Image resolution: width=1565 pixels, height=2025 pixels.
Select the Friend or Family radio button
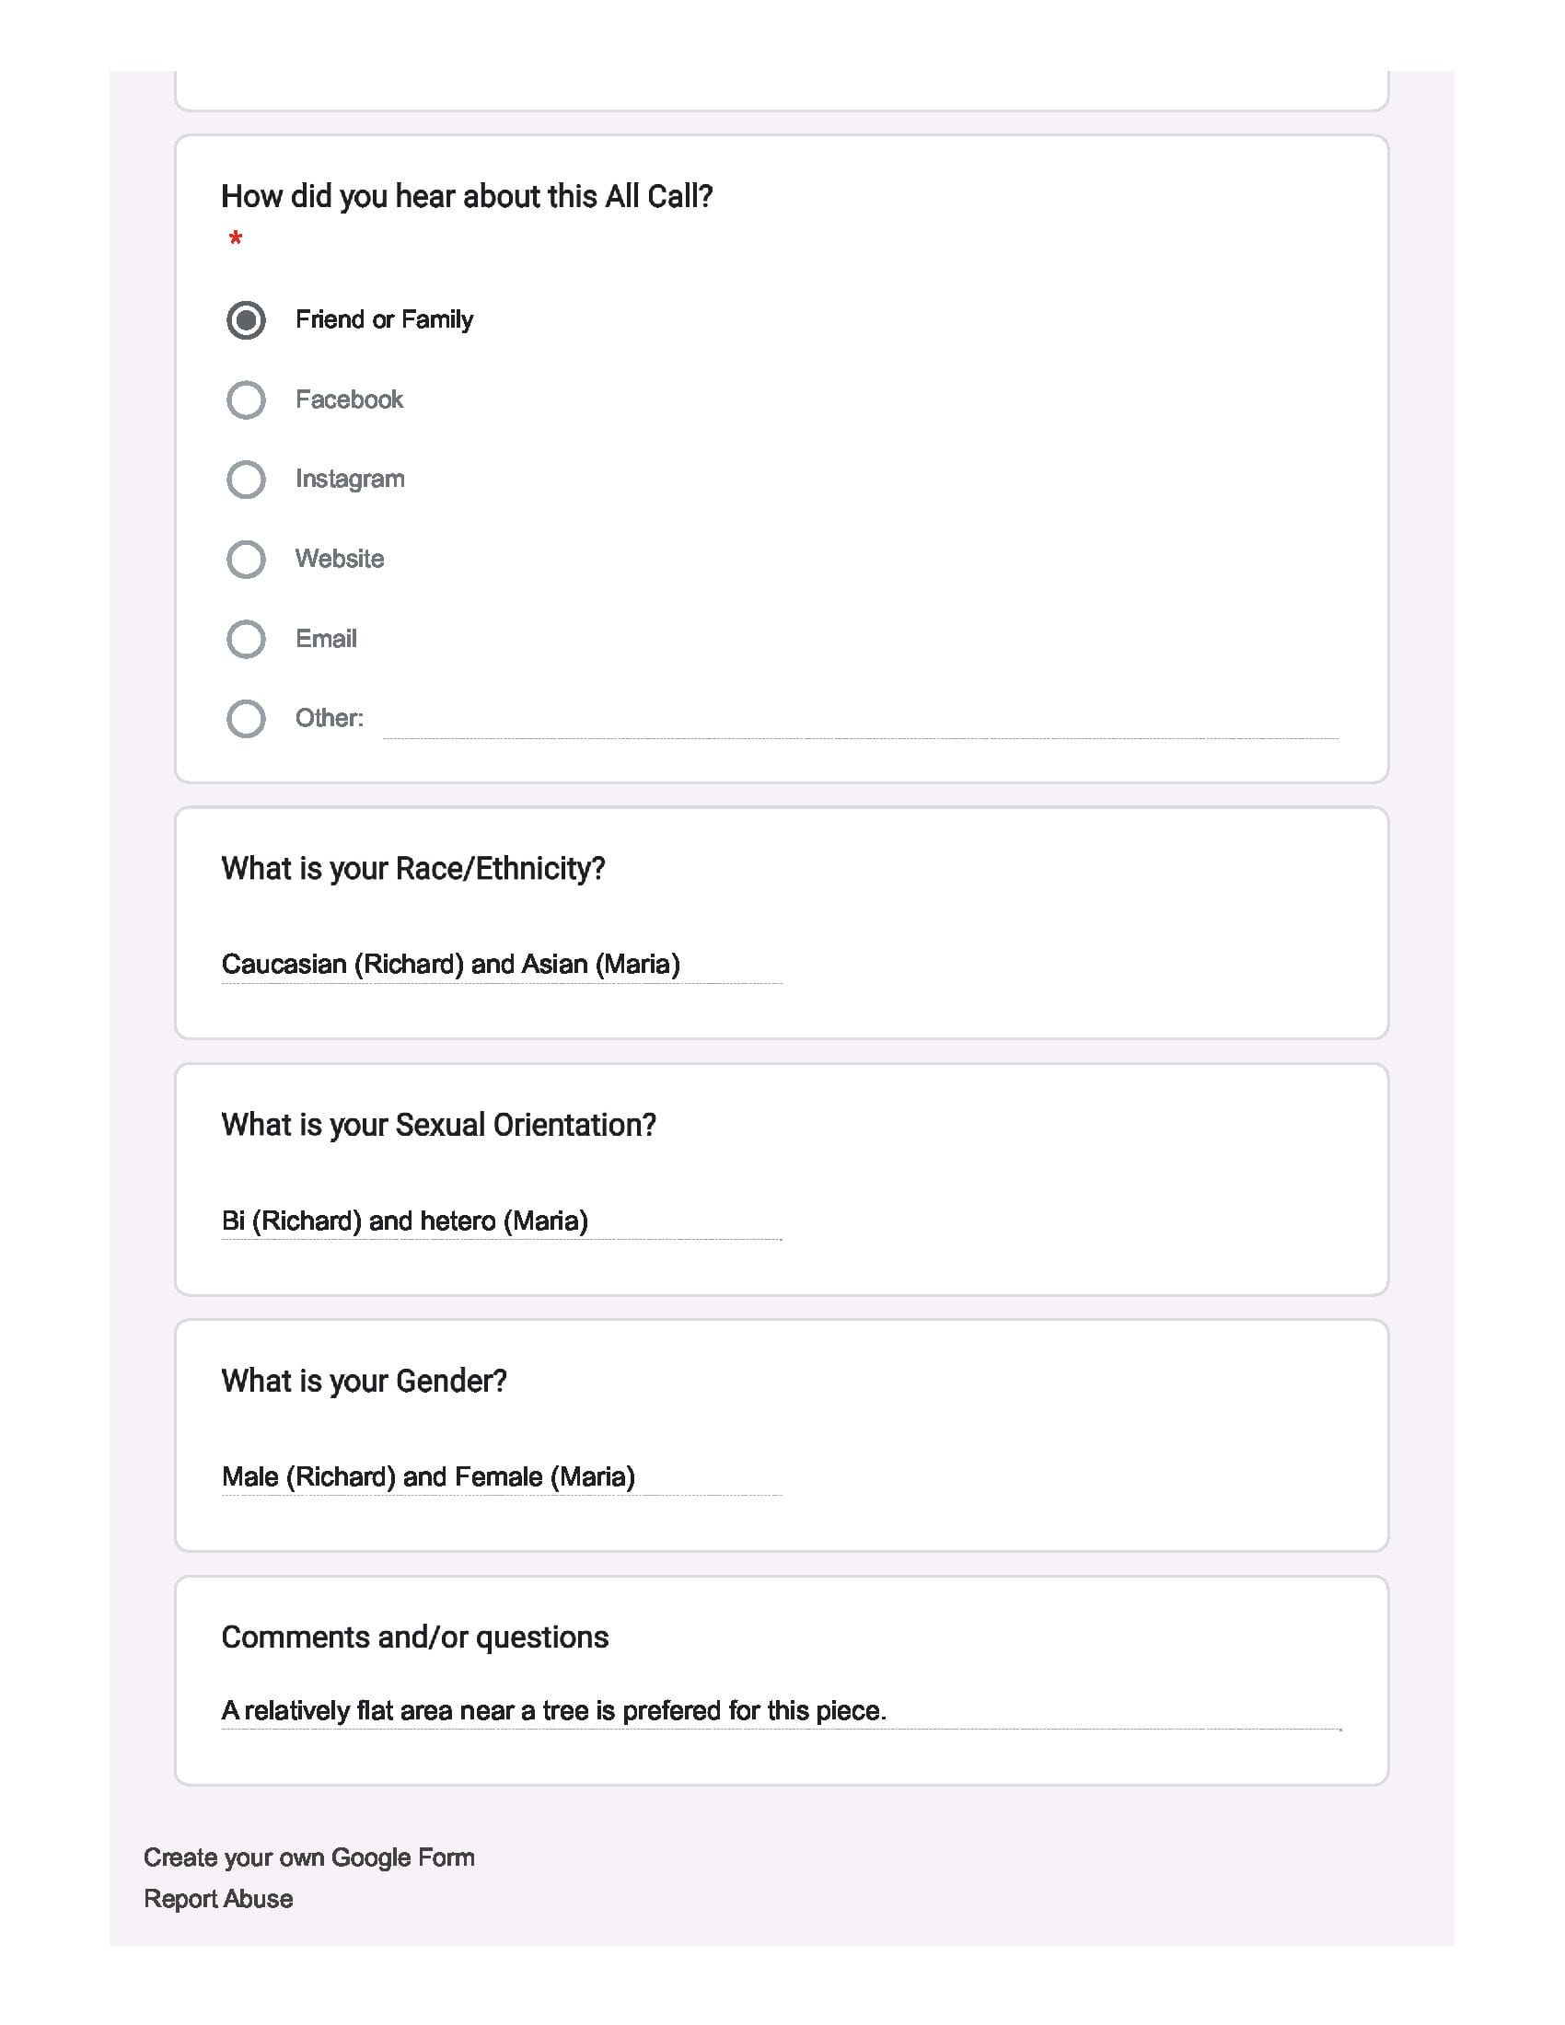[x=246, y=320]
